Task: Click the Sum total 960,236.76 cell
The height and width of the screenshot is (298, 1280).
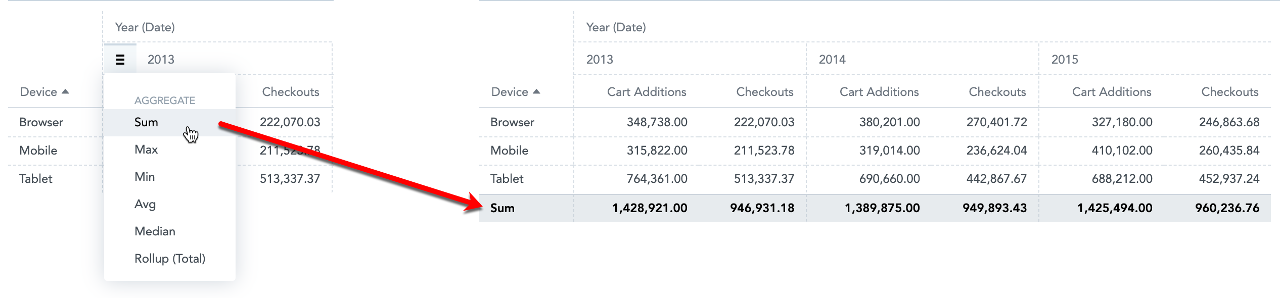Action: (1227, 208)
